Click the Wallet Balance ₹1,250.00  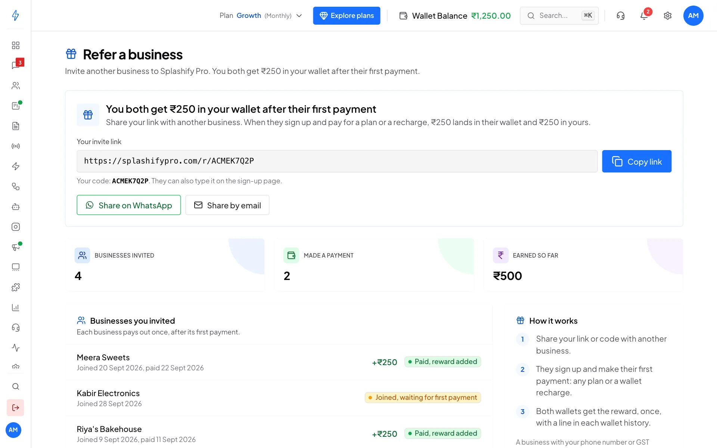(x=454, y=16)
